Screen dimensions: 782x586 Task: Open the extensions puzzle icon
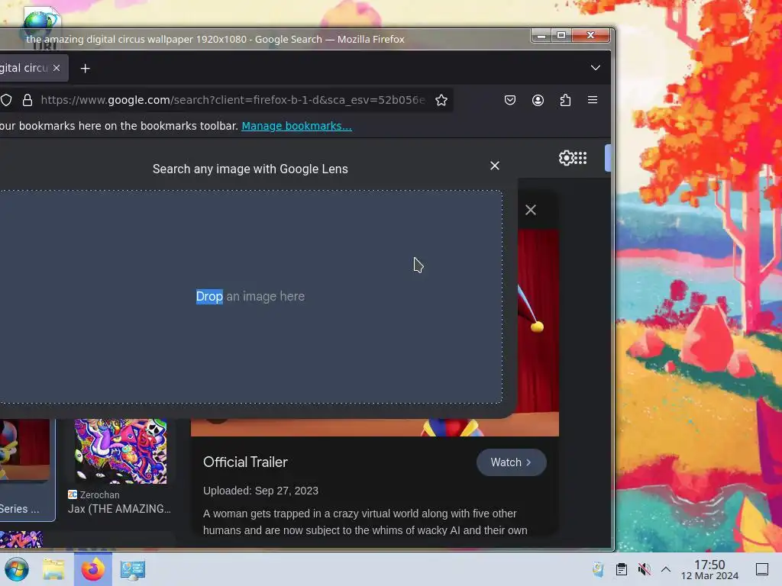(565, 100)
